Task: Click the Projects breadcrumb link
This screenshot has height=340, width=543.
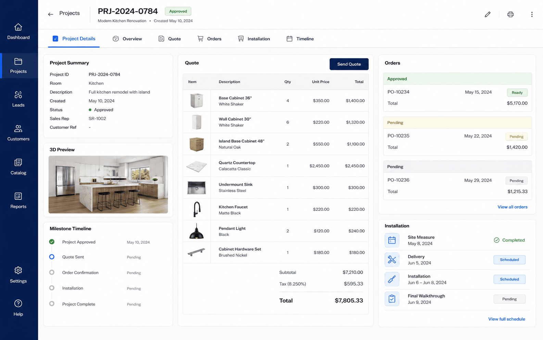Action: tap(70, 13)
